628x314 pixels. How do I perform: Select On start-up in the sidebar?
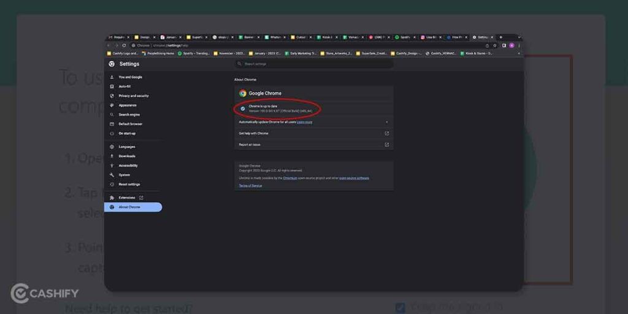pos(127,133)
